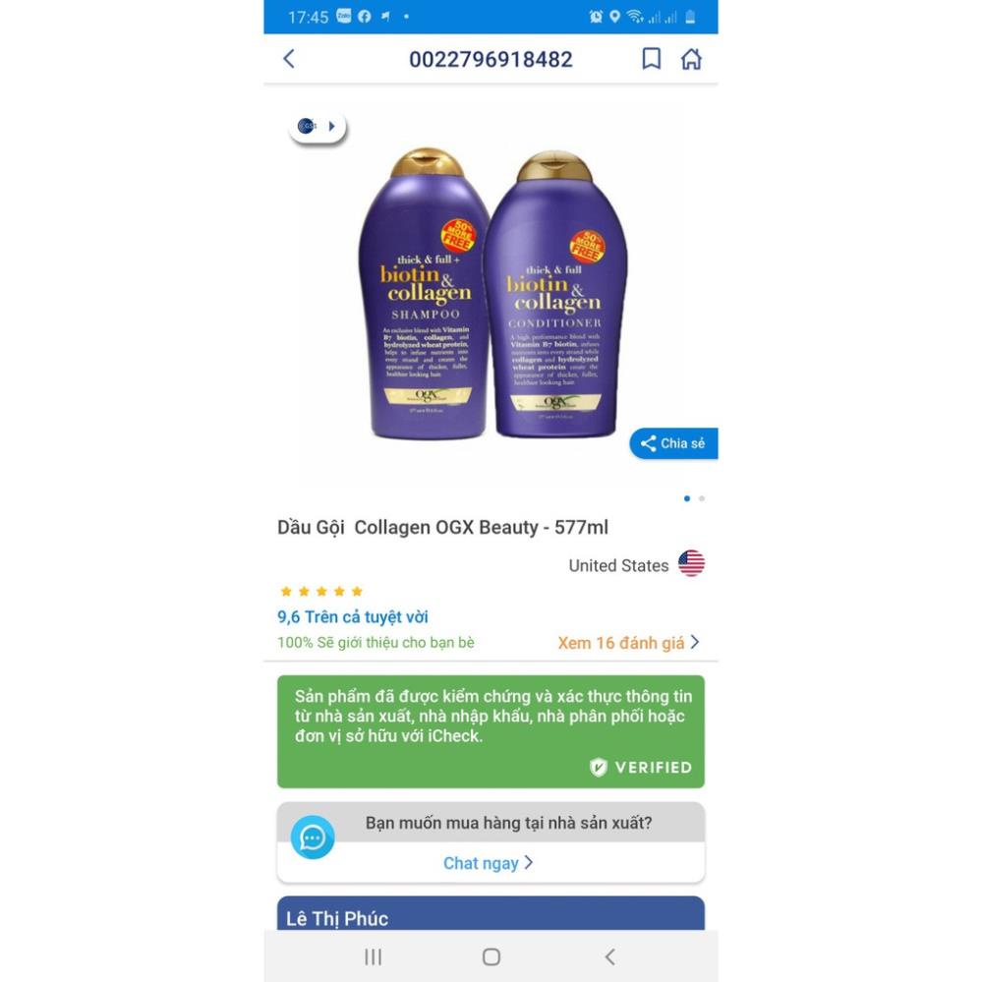Open Xem 16 đánh giá reviews link
Image resolution: width=982 pixels, height=982 pixels.
[620, 643]
